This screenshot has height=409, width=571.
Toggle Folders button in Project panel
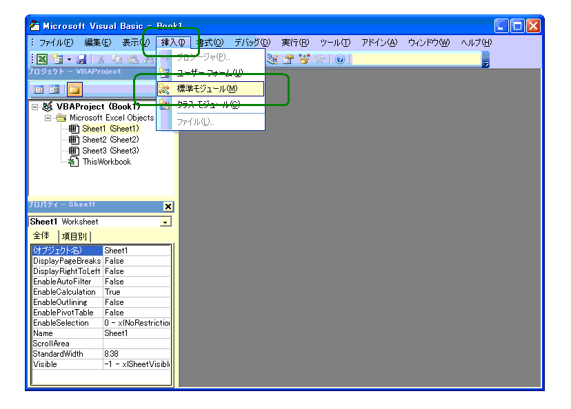click(x=74, y=90)
